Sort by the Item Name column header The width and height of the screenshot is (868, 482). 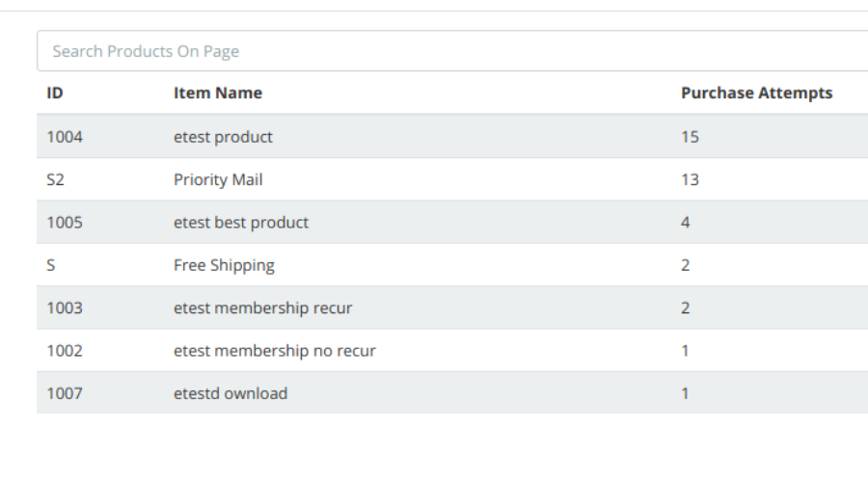[x=218, y=94]
